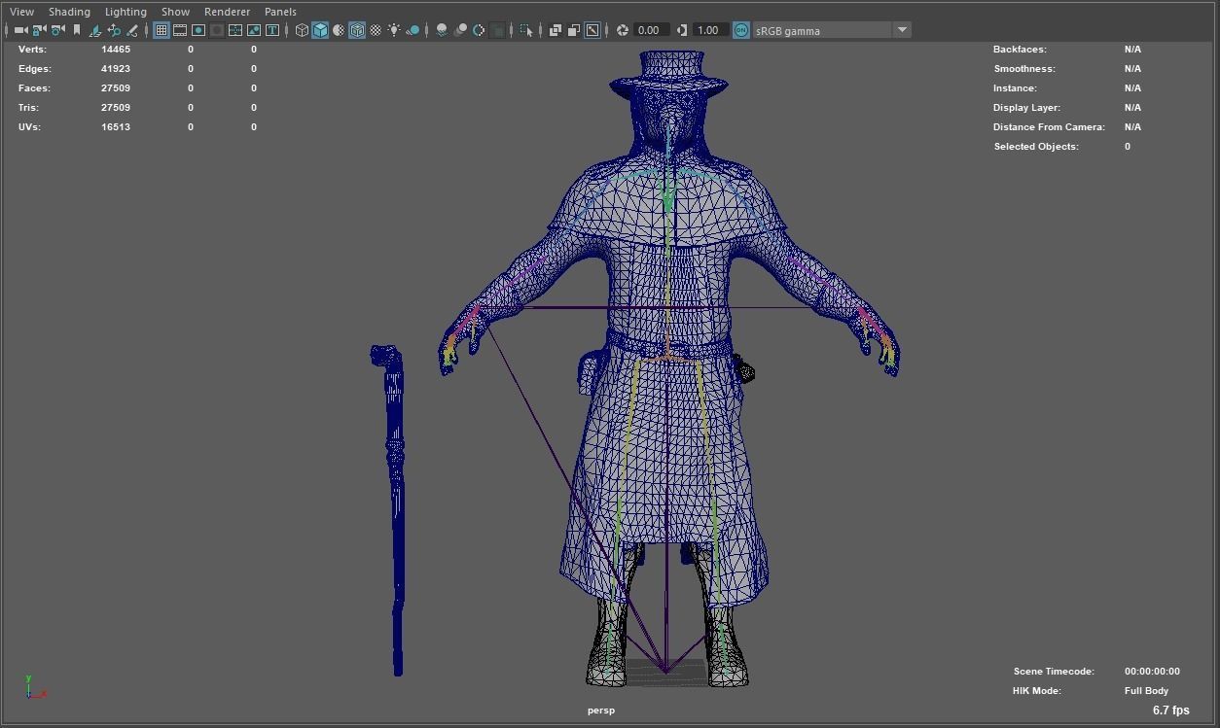1220x728 pixels.
Task: Click the Exposure reset icon
Action: pos(623,30)
